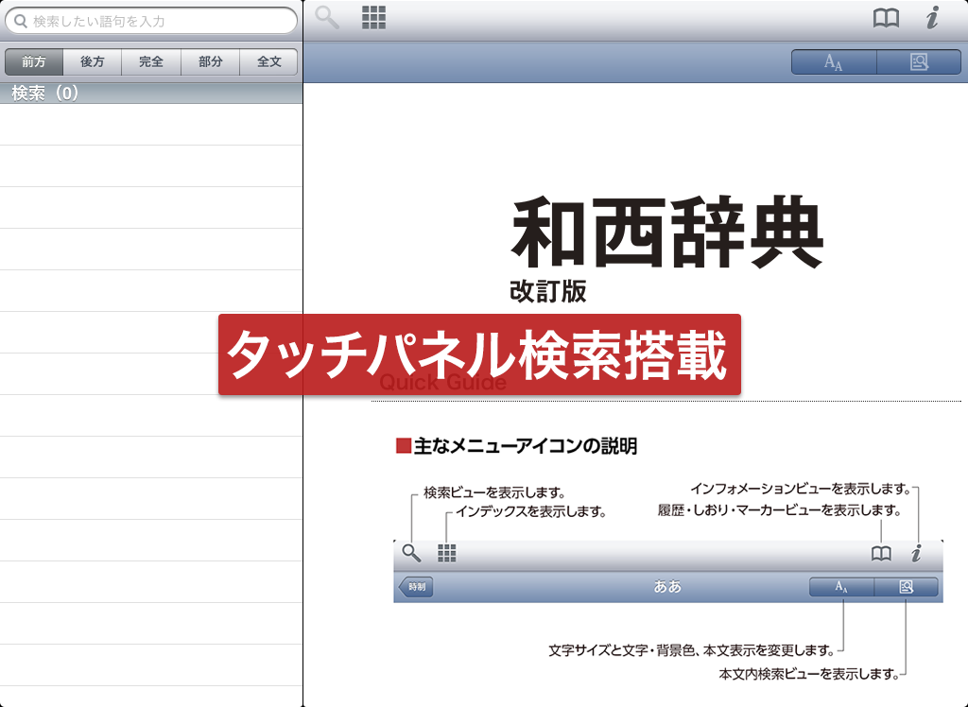Click the book icon in Quick Guide illustration
Image resolution: width=968 pixels, height=707 pixels.
[880, 554]
